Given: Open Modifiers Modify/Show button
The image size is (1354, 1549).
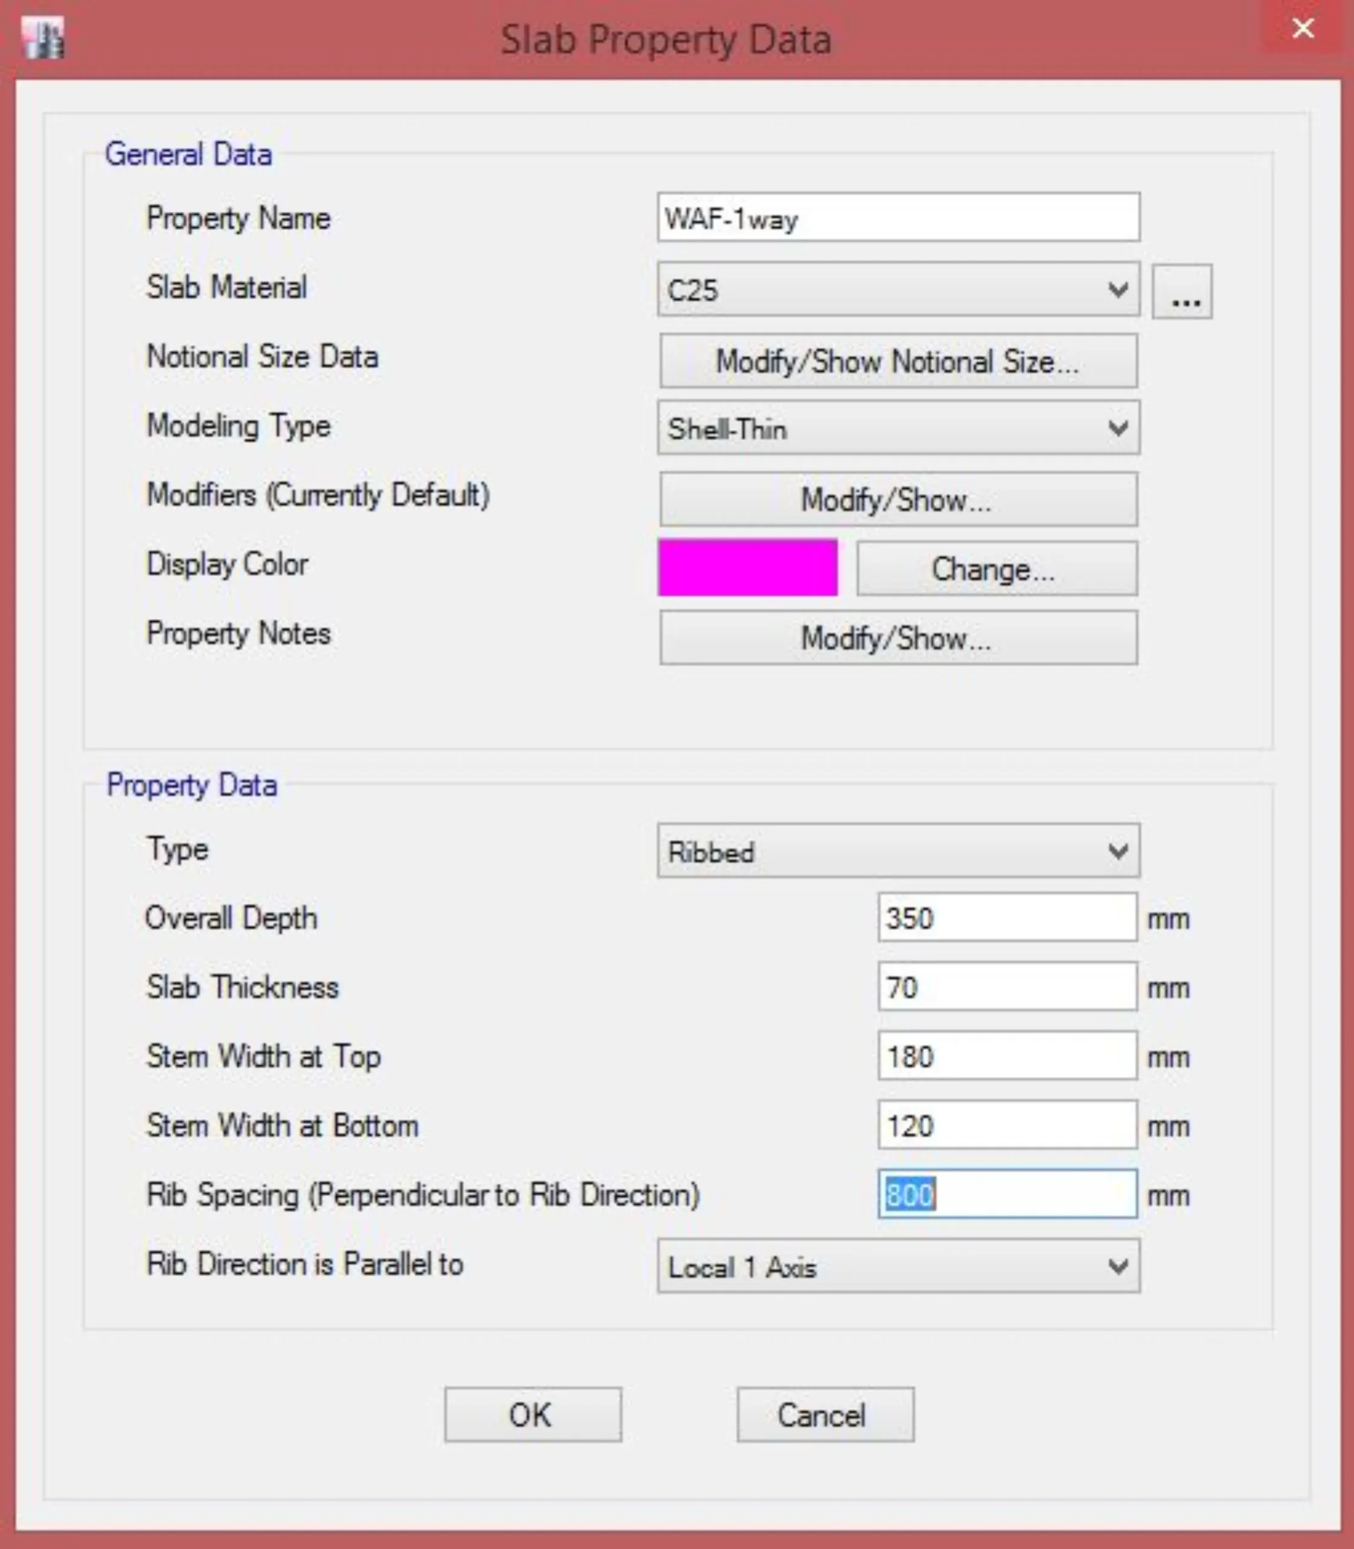Looking at the screenshot, I should coord(898,499).
